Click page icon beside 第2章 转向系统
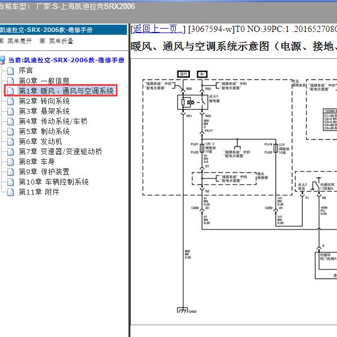This screenshot has height=337, width=337. 10,101
